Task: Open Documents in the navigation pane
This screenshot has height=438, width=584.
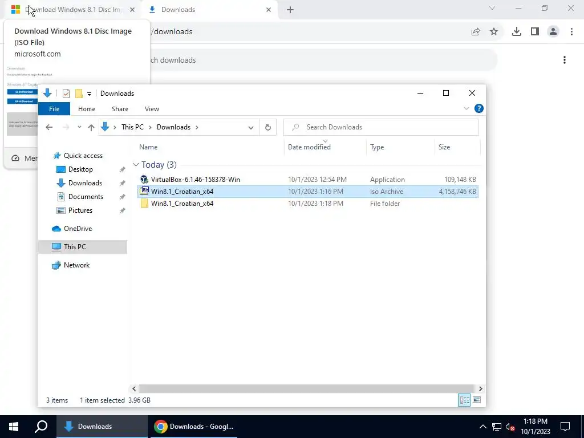Action: click(x=86, y=197)
